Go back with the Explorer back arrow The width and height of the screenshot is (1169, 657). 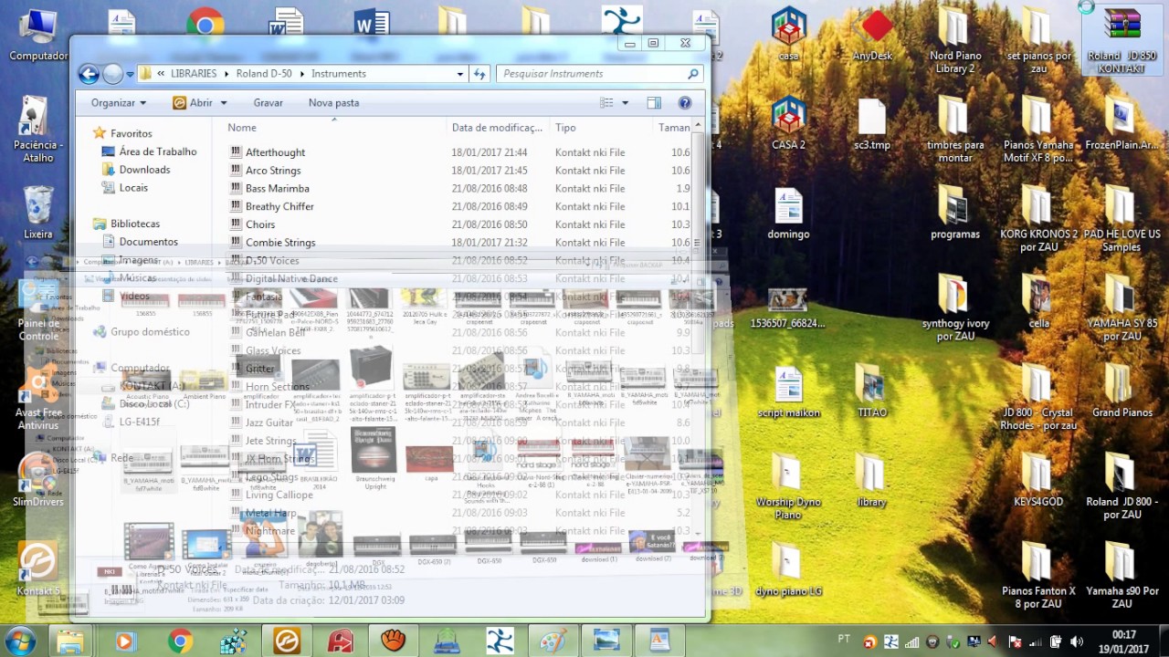pyautogui.click(x=89, y=74)
